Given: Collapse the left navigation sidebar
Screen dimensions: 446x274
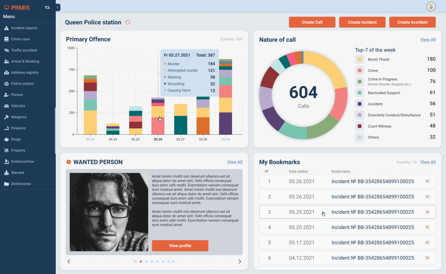Looking at the screenshot, I should tap(57, 7).
